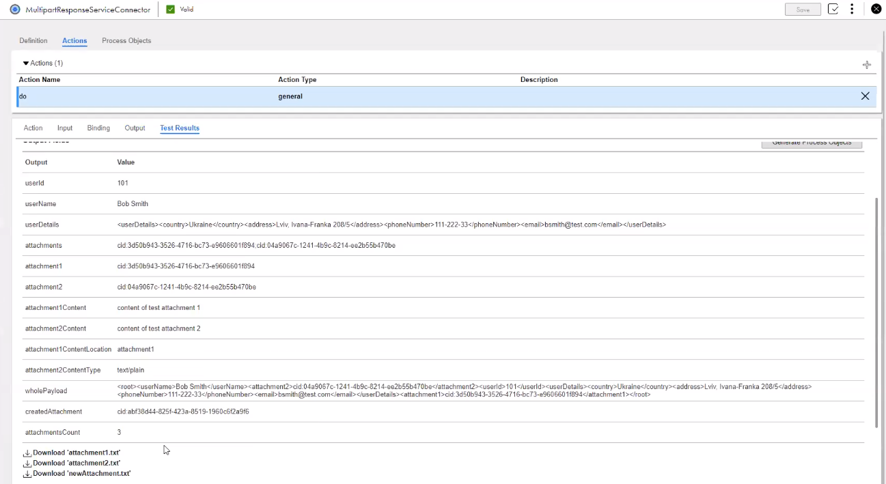Click the userId value 101
This screenshot has width=886, height=484.
pyautogui.click(x=123, y=183)
